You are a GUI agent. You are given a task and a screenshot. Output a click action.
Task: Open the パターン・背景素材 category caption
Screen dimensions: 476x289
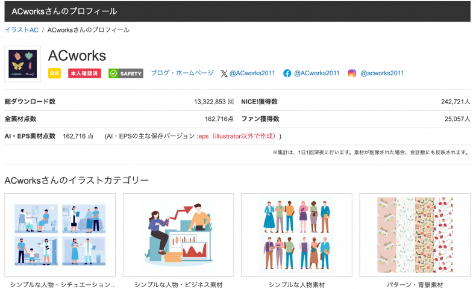(x=415, y=285)
